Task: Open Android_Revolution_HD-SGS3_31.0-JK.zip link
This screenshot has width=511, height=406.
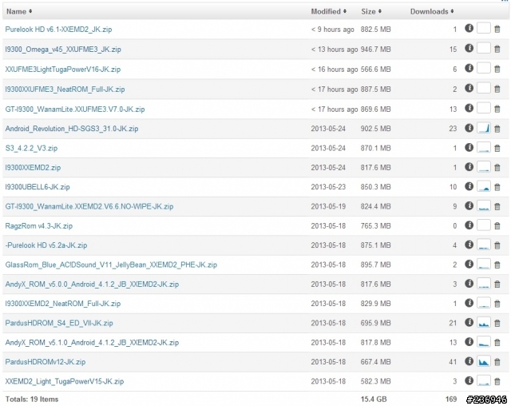Action: coord(72,129)
